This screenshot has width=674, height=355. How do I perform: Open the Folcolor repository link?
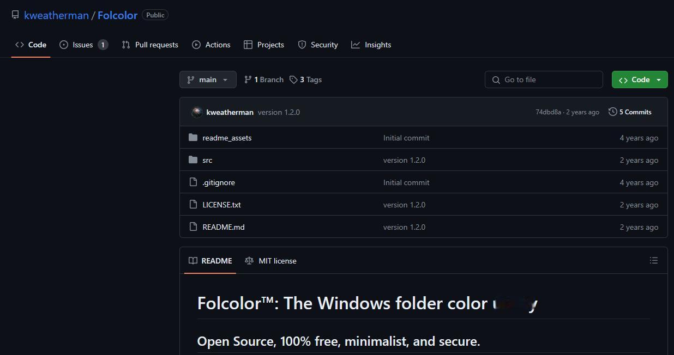pos(117,15)
